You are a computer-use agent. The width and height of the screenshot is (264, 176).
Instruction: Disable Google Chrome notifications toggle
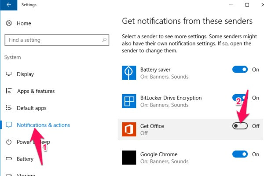pos(240,154)
